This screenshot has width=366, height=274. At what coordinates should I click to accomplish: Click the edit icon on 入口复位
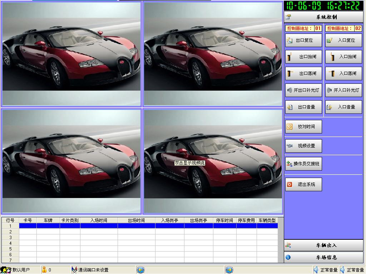tap(329, 40)
